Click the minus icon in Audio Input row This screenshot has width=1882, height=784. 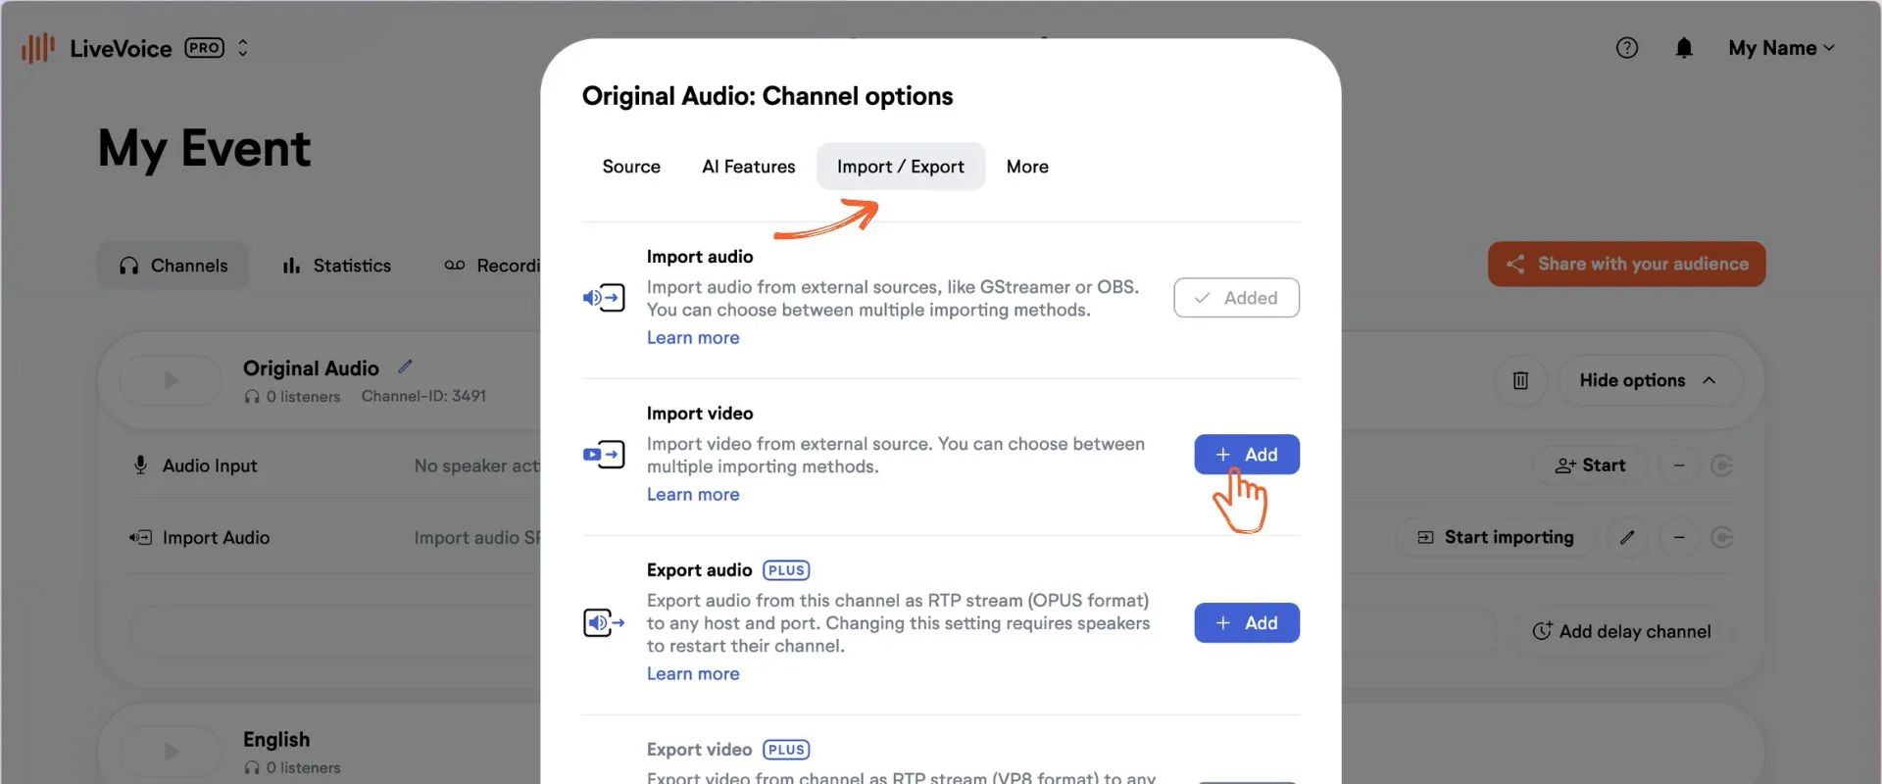tap(1679, 465)
